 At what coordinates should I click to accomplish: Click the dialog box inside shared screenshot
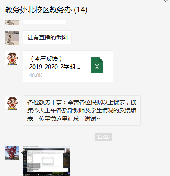(48, 160)
